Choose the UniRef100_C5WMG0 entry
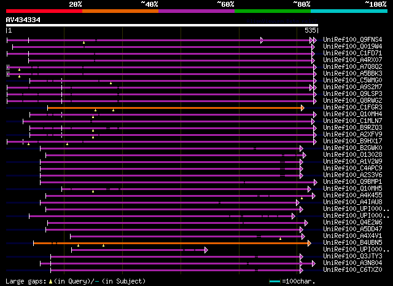 [x=352, y=81]
